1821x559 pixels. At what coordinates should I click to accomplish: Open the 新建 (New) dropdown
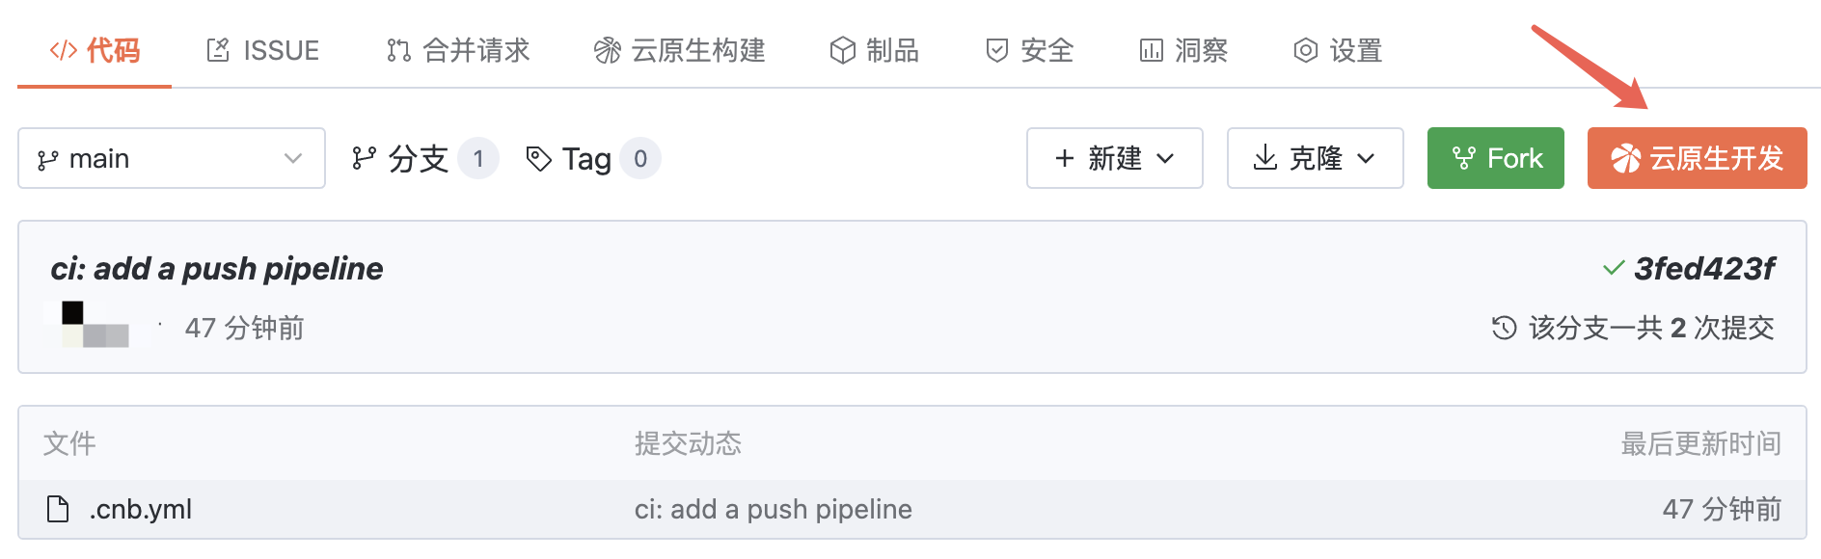pyautogui.click(x=1114, y=158)
